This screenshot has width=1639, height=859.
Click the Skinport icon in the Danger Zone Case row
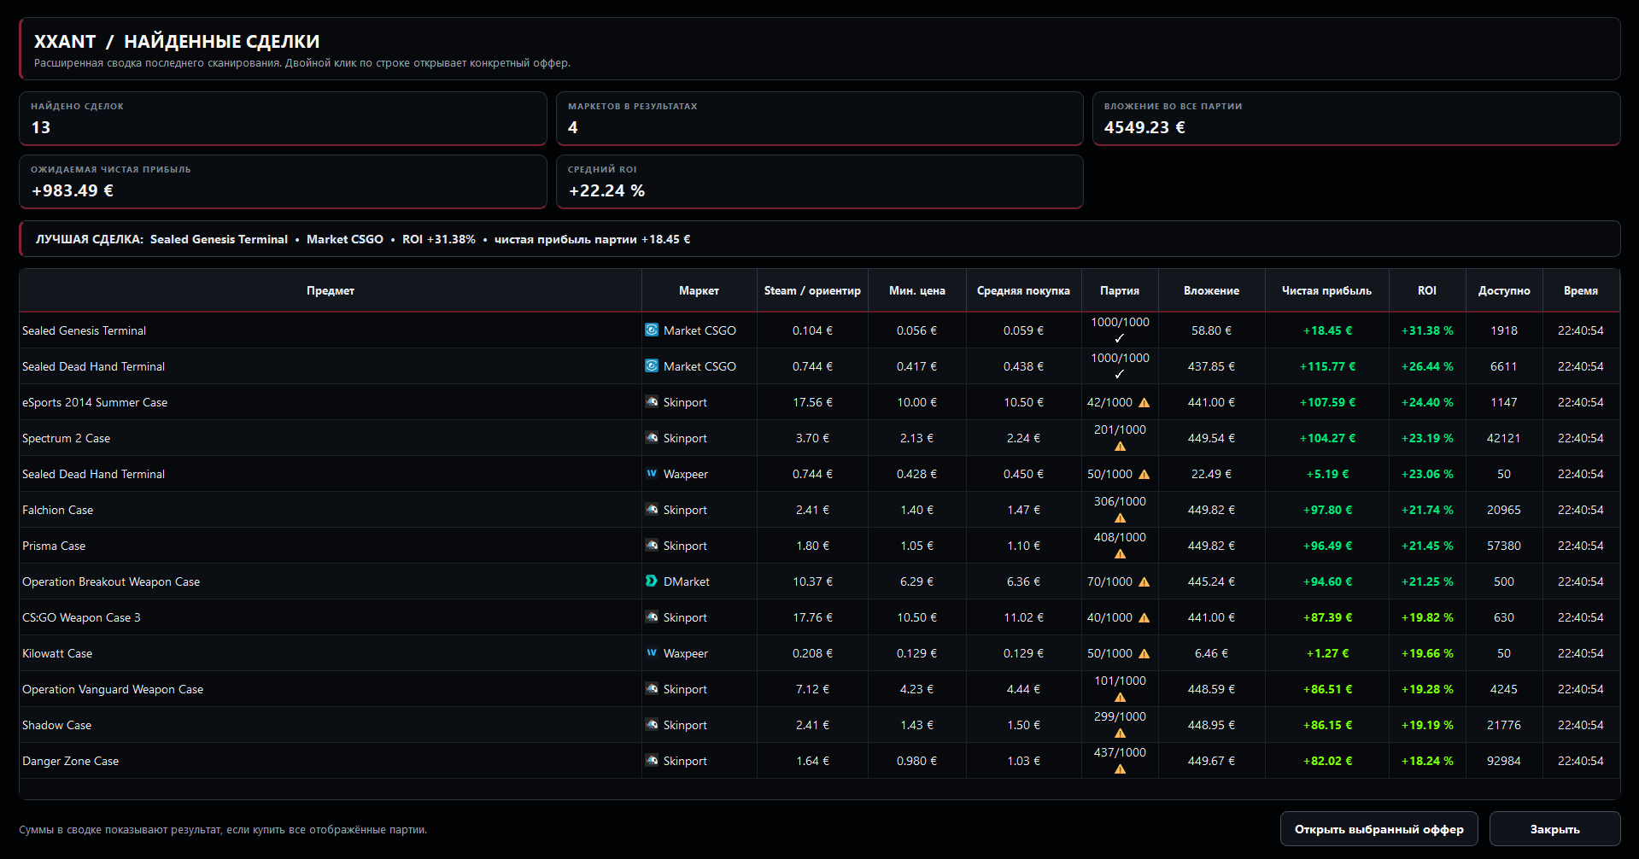point(652,760)
